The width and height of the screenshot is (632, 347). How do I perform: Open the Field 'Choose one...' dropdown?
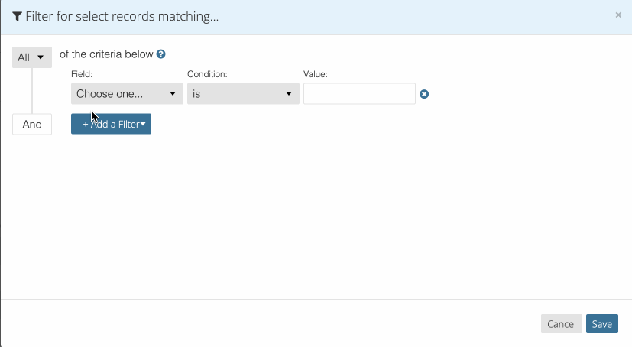127,94
